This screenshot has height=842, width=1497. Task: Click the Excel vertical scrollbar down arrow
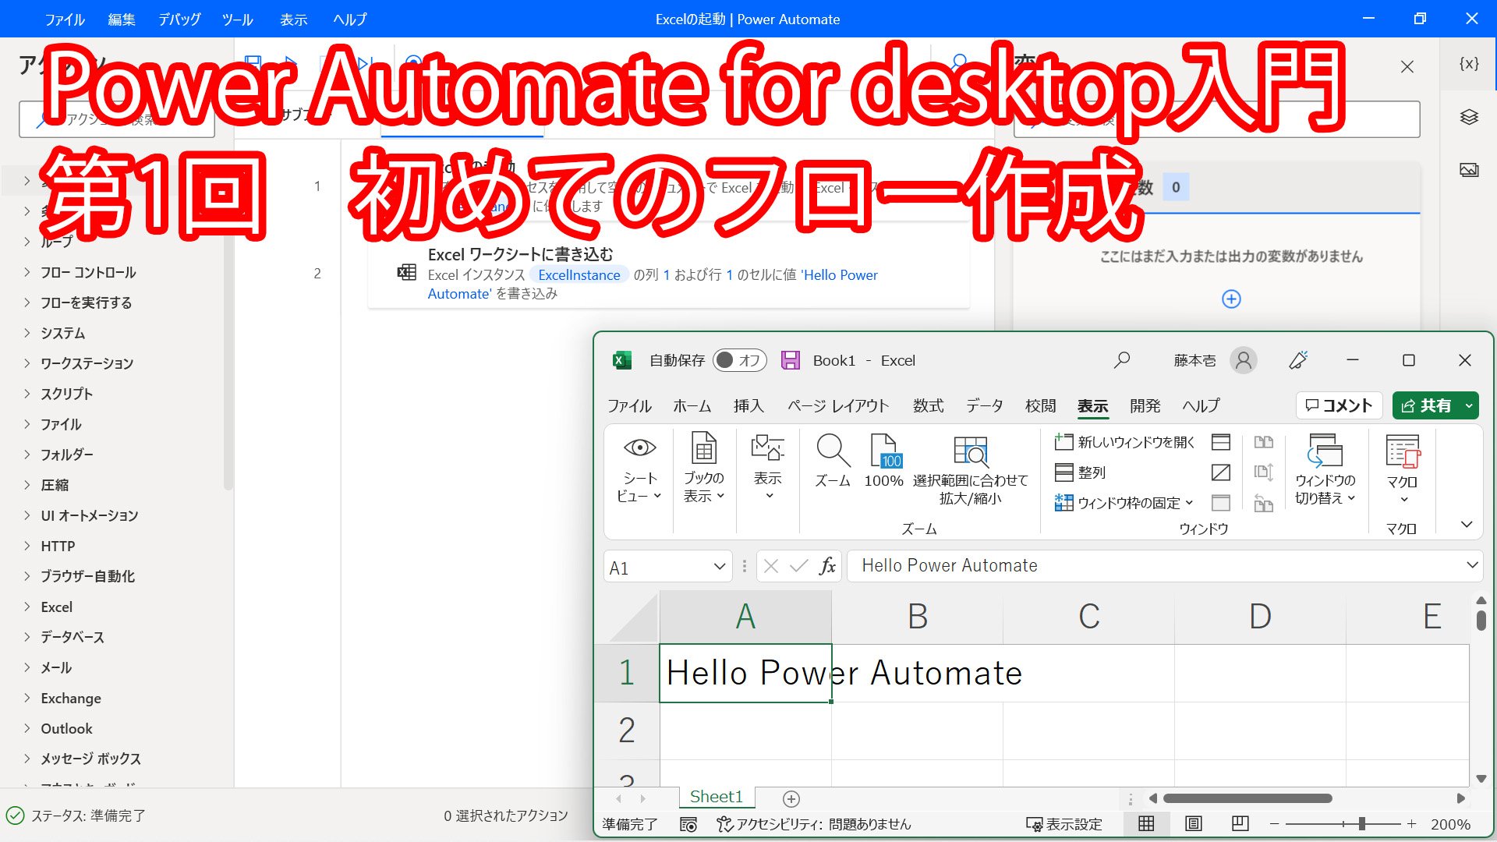point(1481,778)
